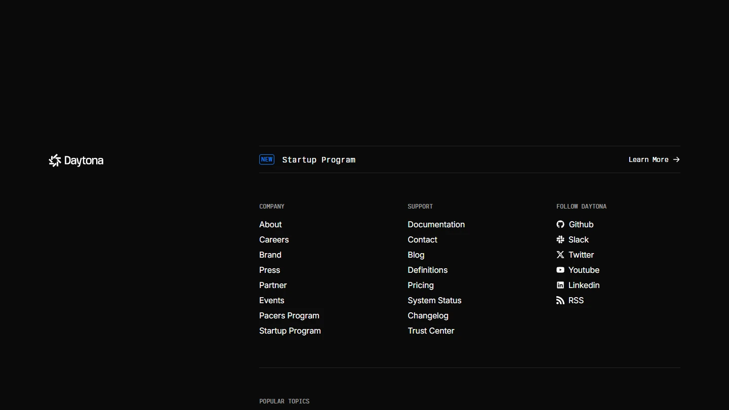Check the System Status page
The width and height of the screenshot is (729, 410).
[x=434, y=300]
